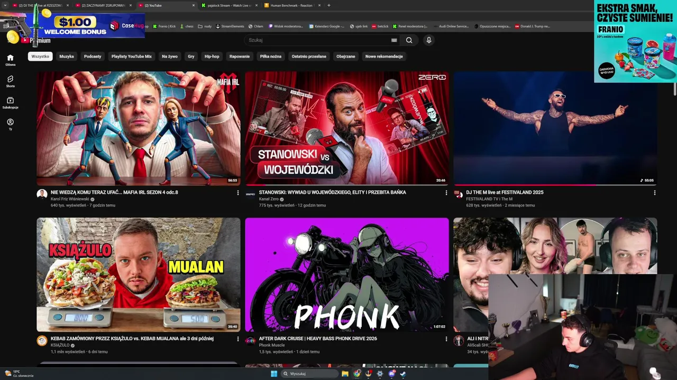
Task: Click Karol Friz Wiśniewski channel avatar
Action: (42, 194)
